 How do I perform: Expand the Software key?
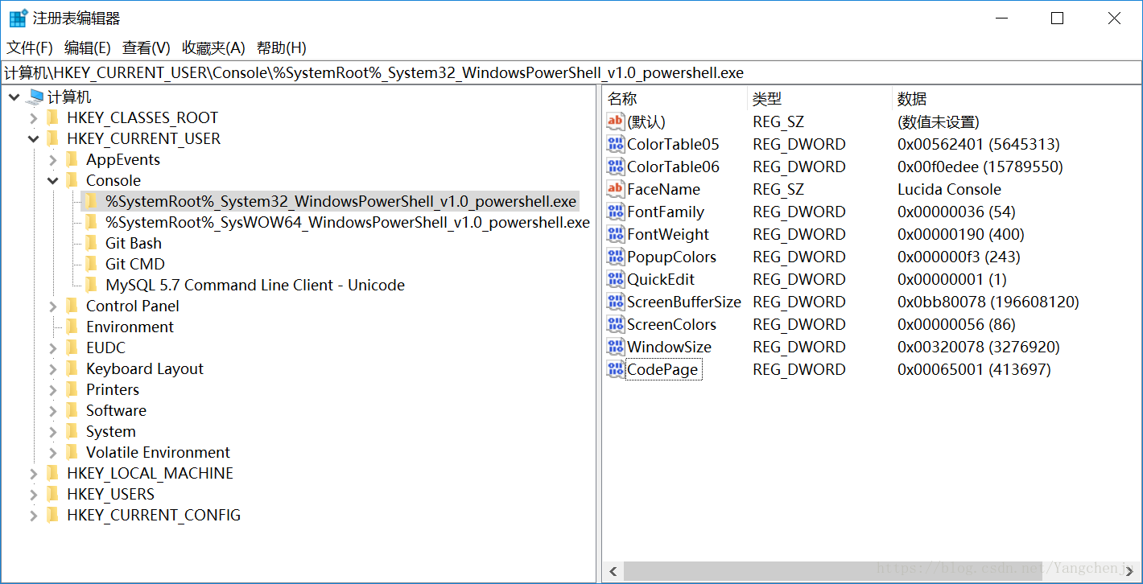pyautogui.click(x=52, y=410)
